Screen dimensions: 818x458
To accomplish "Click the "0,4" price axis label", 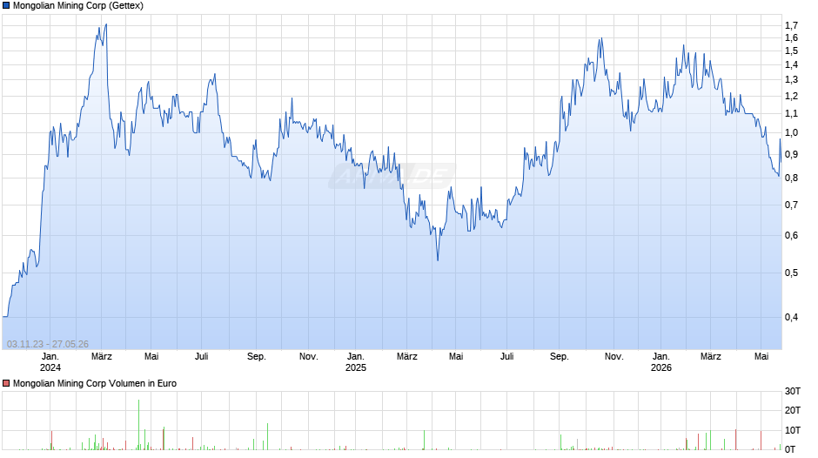I will pos(791,318).
